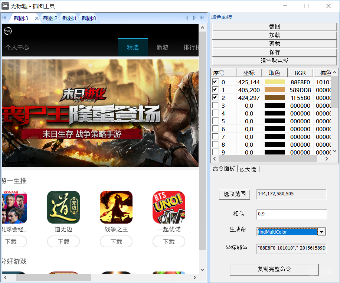This screenshot has height=283, width=340.
Task: Click the yellow swatch in row 0
Action: [x=275, y=82]
